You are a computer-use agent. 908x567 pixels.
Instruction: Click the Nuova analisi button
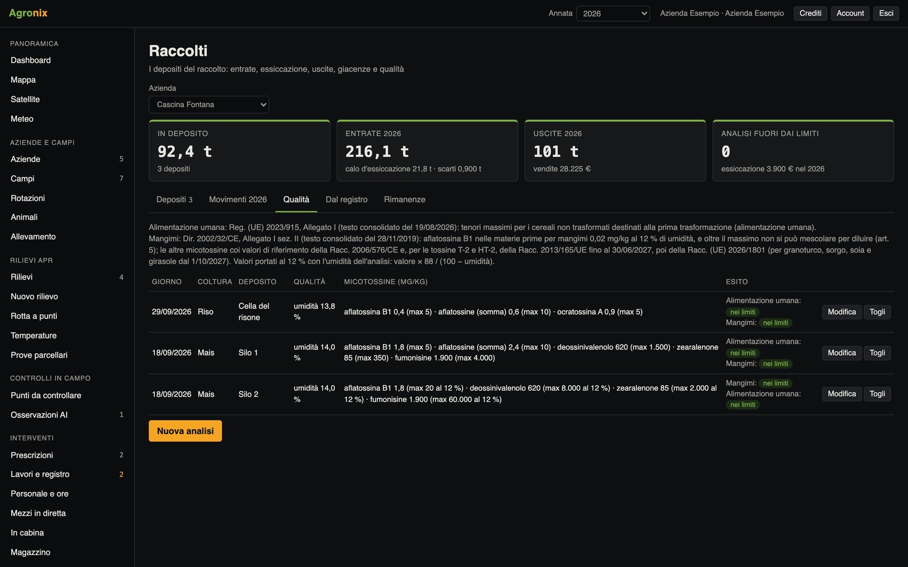pos(185,431)
